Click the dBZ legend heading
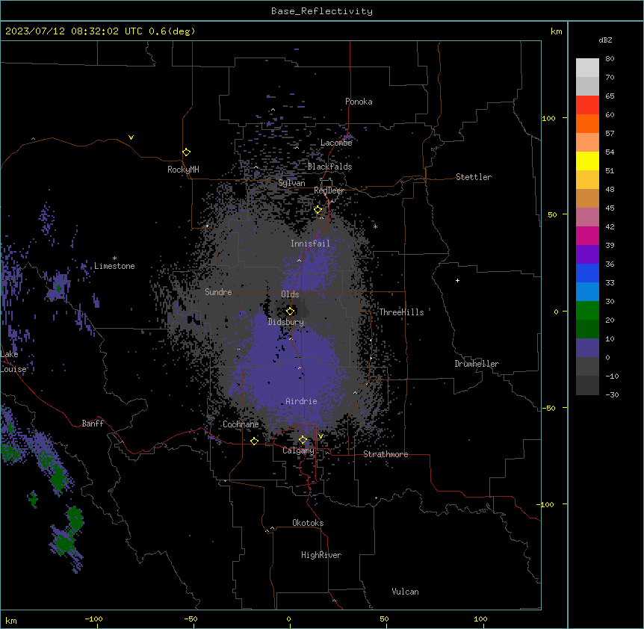 605,40
